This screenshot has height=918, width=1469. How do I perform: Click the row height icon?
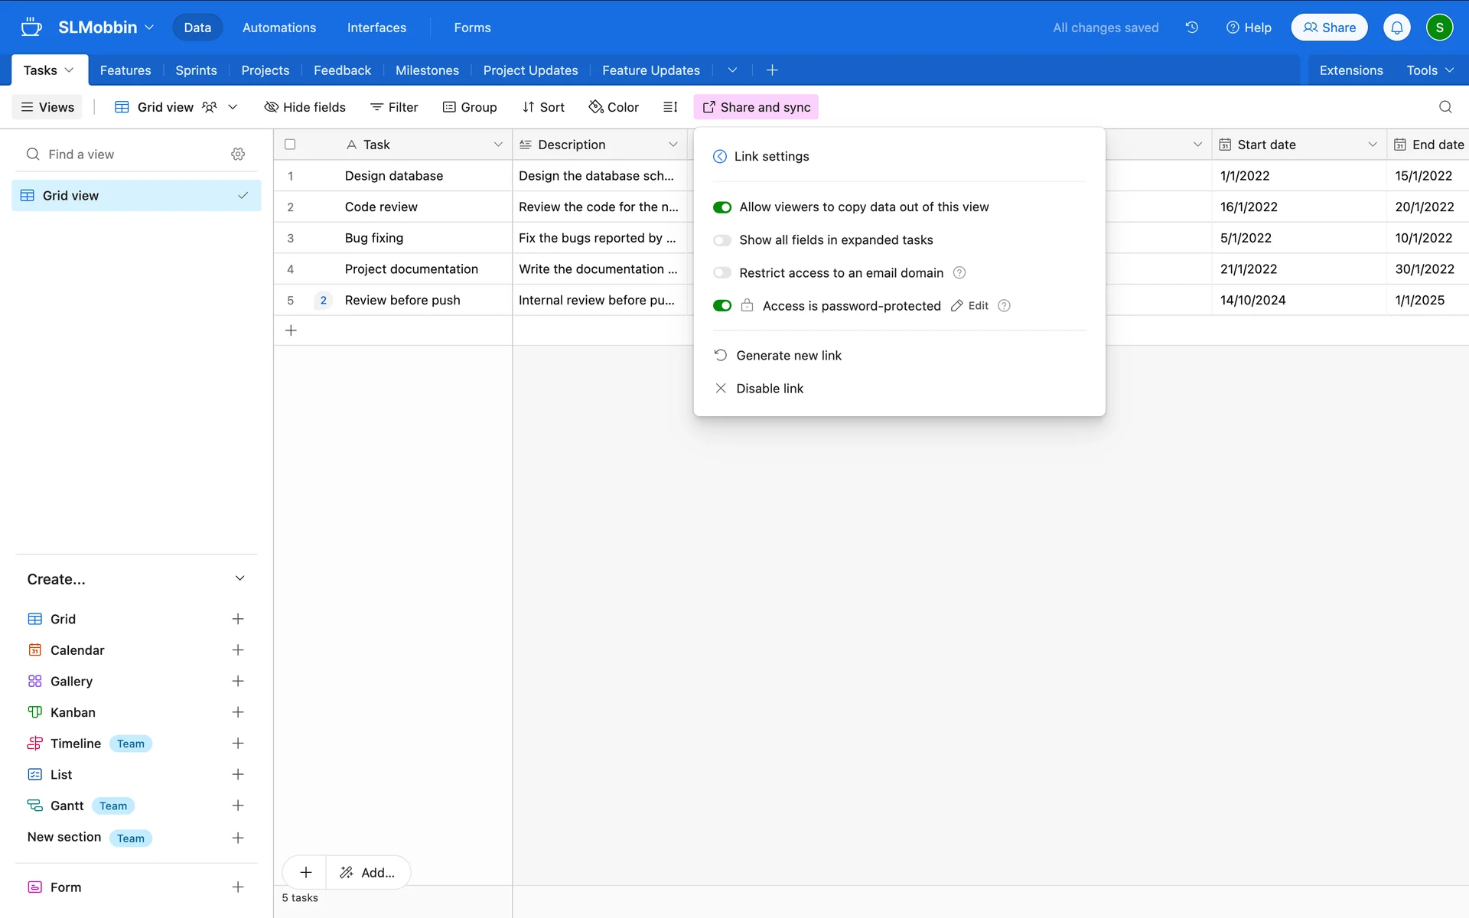coord(670,107)
